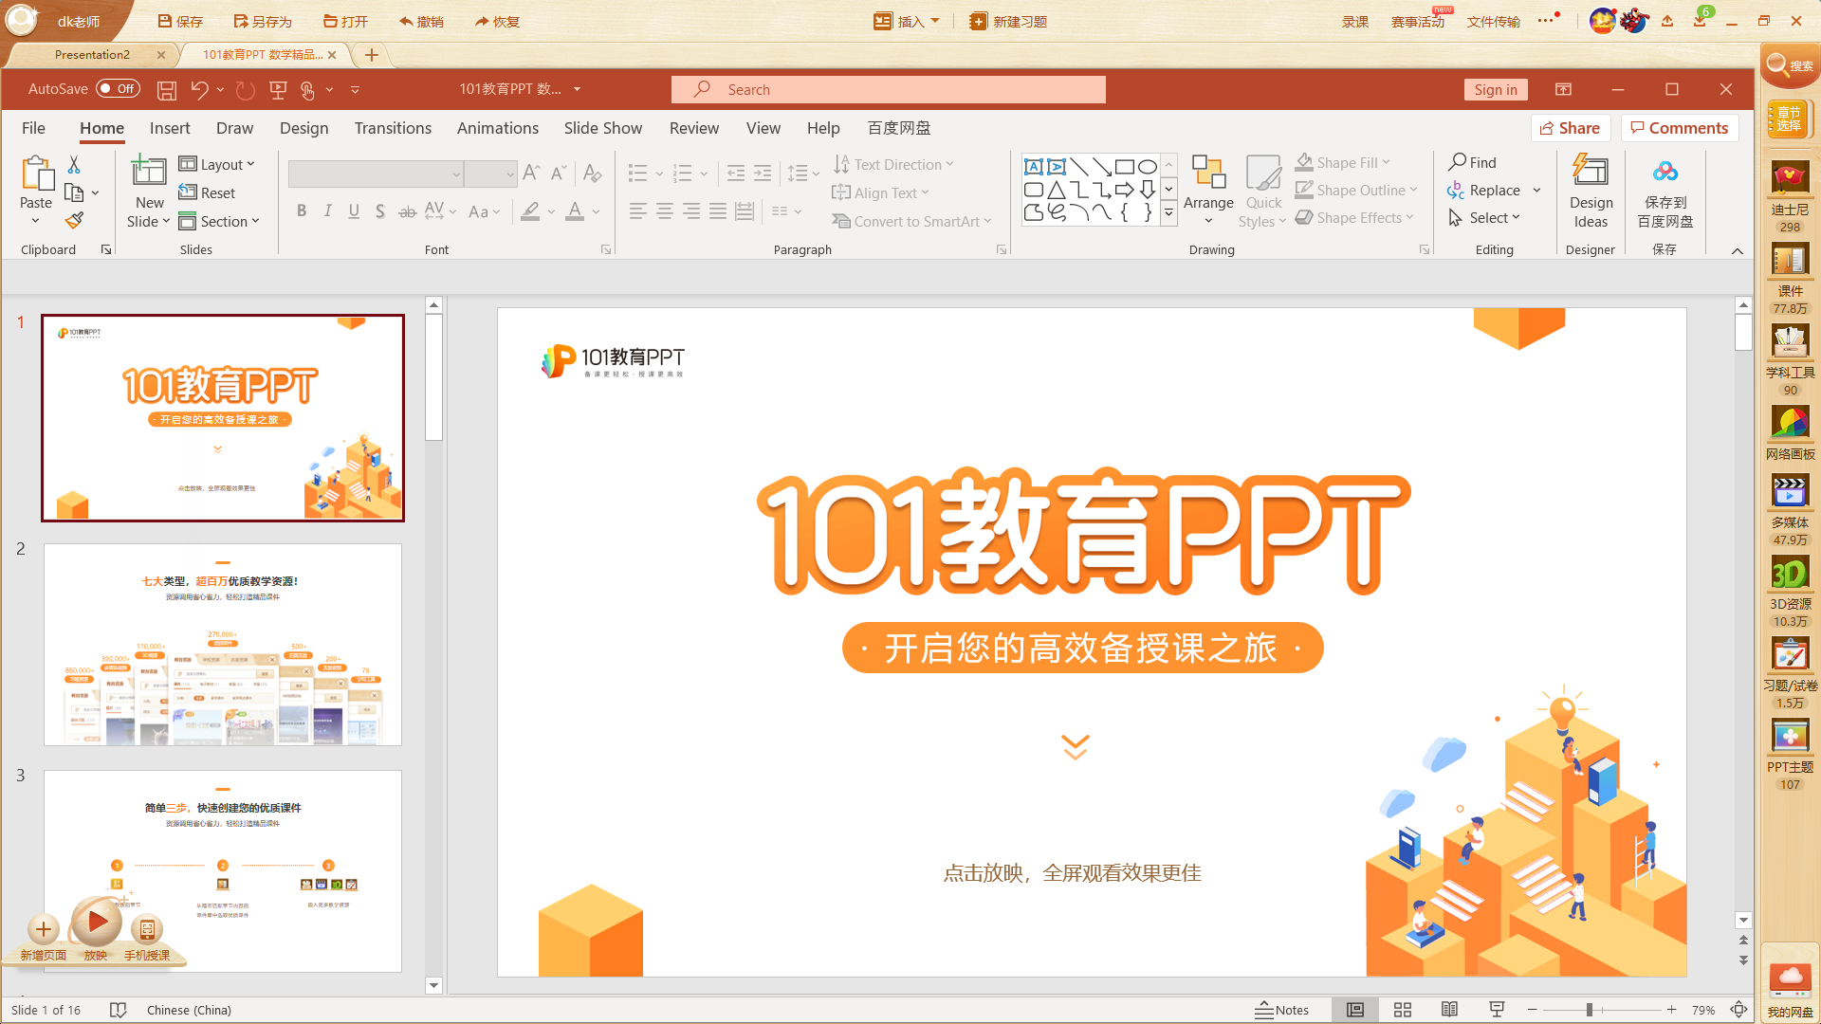Screen dimensions: 1821x1024
Task: Click the Sign in button
Action: coord(1496,89)
